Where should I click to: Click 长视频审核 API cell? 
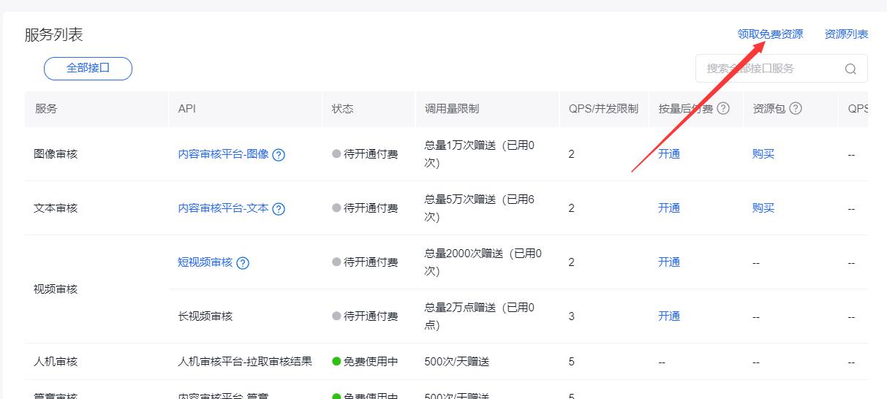point(205,316)
